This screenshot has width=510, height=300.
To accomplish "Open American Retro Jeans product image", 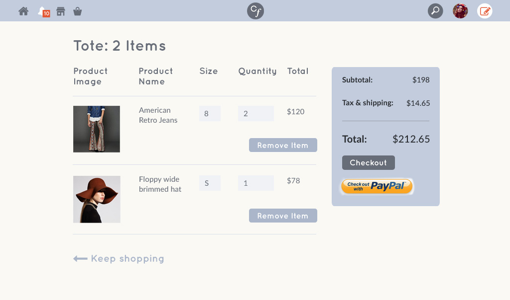I will point(97,129).
